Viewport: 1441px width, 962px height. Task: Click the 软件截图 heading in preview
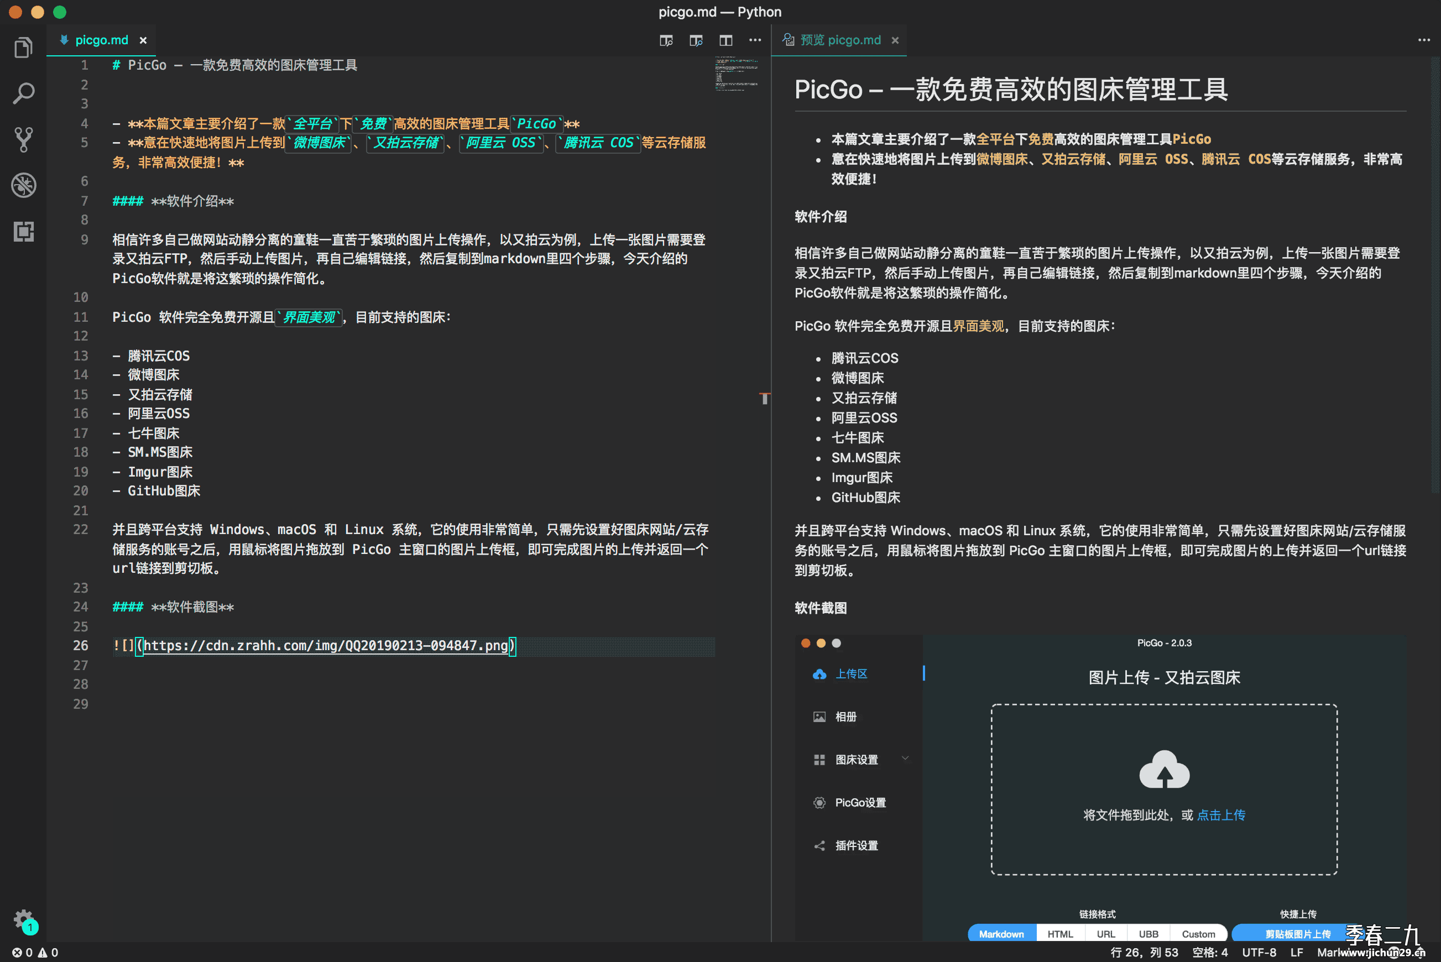(820, 608)
